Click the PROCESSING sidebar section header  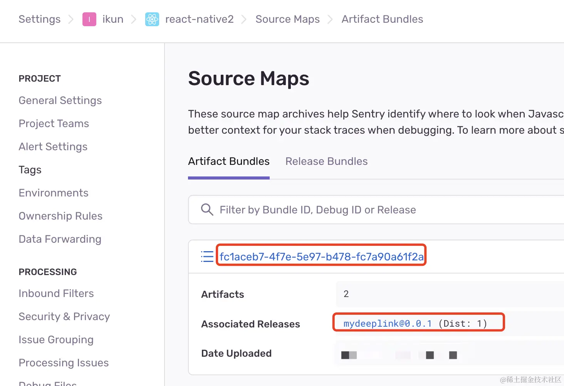tap(48, 272)
